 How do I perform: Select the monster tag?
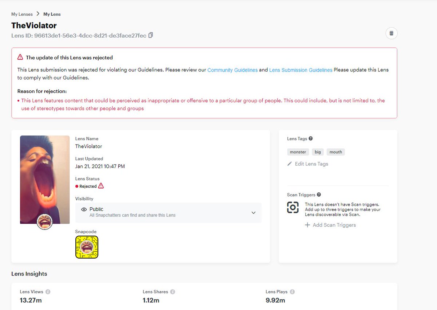298,152
